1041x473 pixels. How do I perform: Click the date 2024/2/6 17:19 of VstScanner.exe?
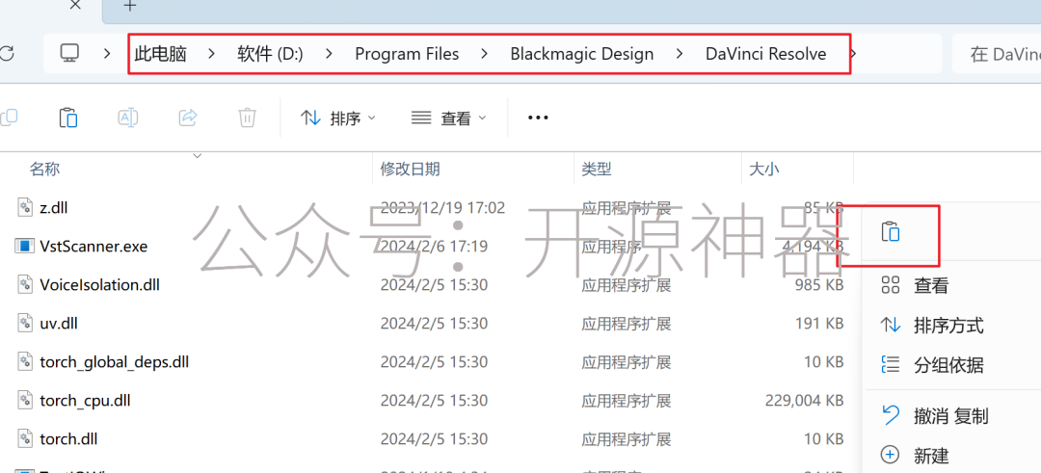[434, 247]
